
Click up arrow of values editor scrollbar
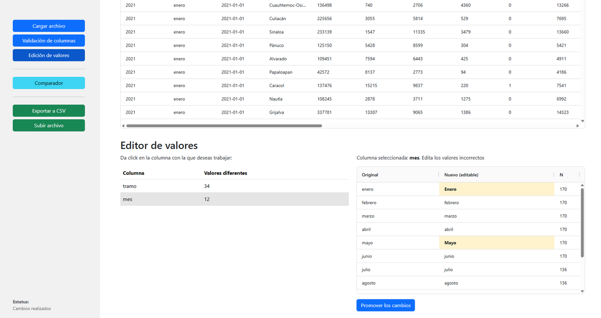[582, 185]
